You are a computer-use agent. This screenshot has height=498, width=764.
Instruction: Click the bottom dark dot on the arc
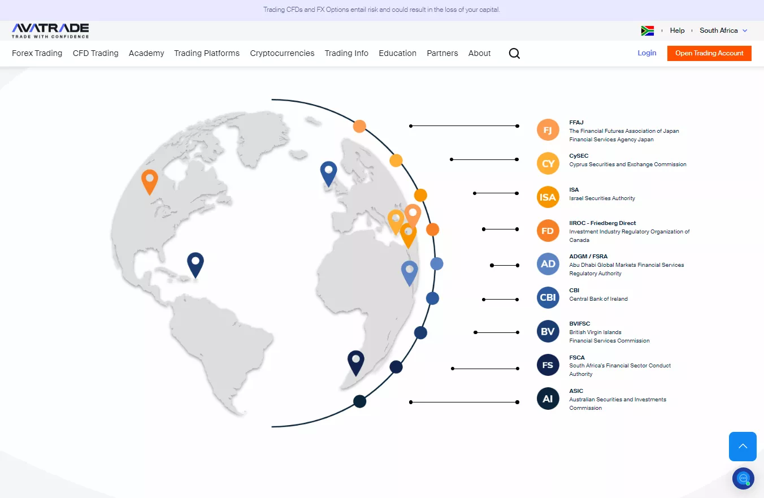360,401
